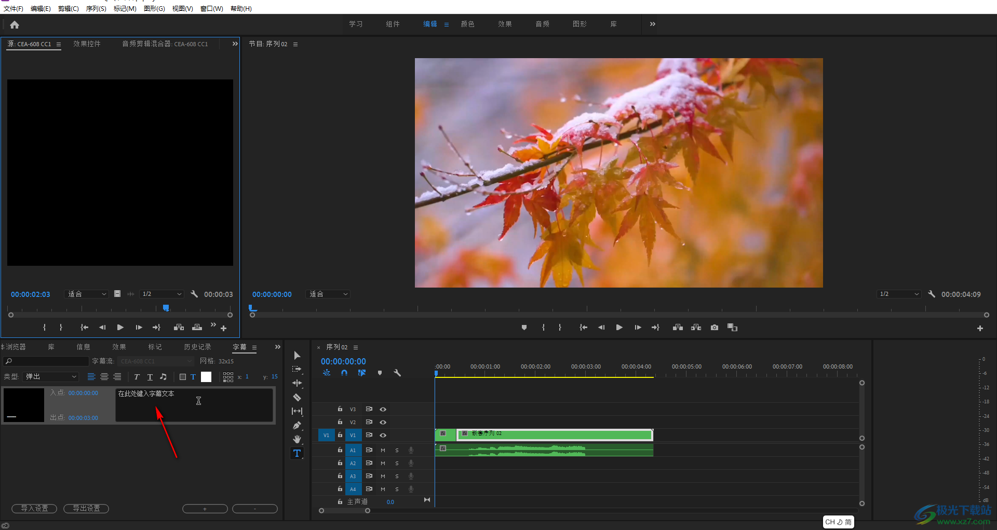Viewport: 997px width, 530px height.
Task: Click 导入设置 button
Action: (x=34, y=509)
